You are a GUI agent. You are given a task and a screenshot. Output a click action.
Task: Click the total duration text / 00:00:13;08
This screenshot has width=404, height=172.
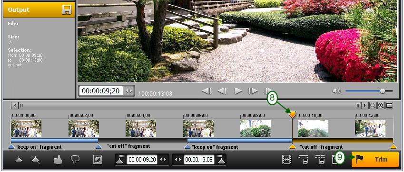[155, 93]
